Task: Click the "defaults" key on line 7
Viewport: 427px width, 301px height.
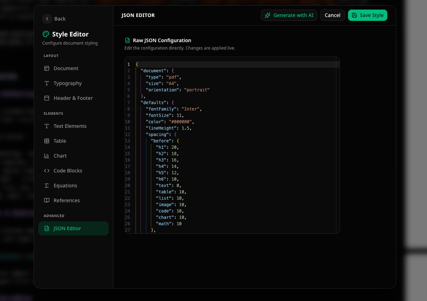Action: (153, 103)
